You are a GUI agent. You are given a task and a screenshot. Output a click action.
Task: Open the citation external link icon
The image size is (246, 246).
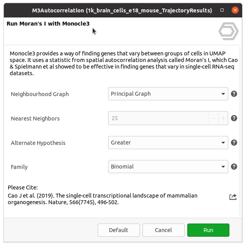232,197
